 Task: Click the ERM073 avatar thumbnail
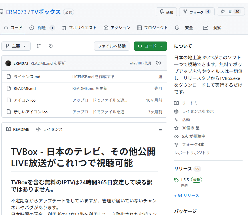point(8,63)
